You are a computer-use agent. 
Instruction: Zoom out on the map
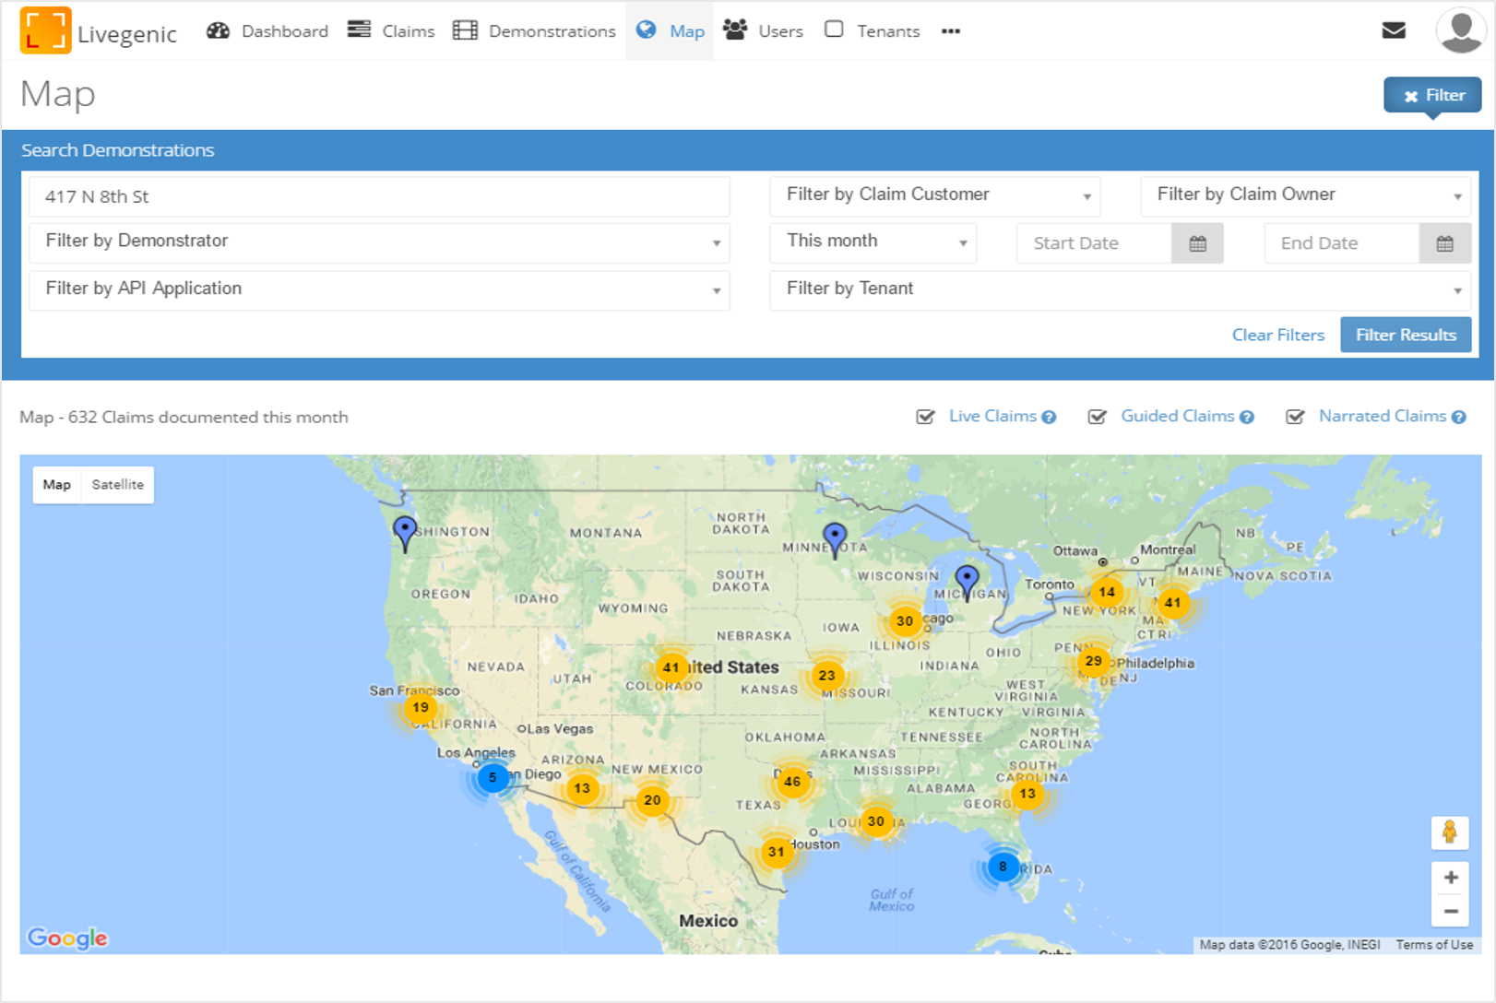[1451, 911]
